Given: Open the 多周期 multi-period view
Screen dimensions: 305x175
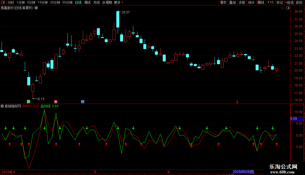Looking at the screenshot, I should [x=107, y=2].
